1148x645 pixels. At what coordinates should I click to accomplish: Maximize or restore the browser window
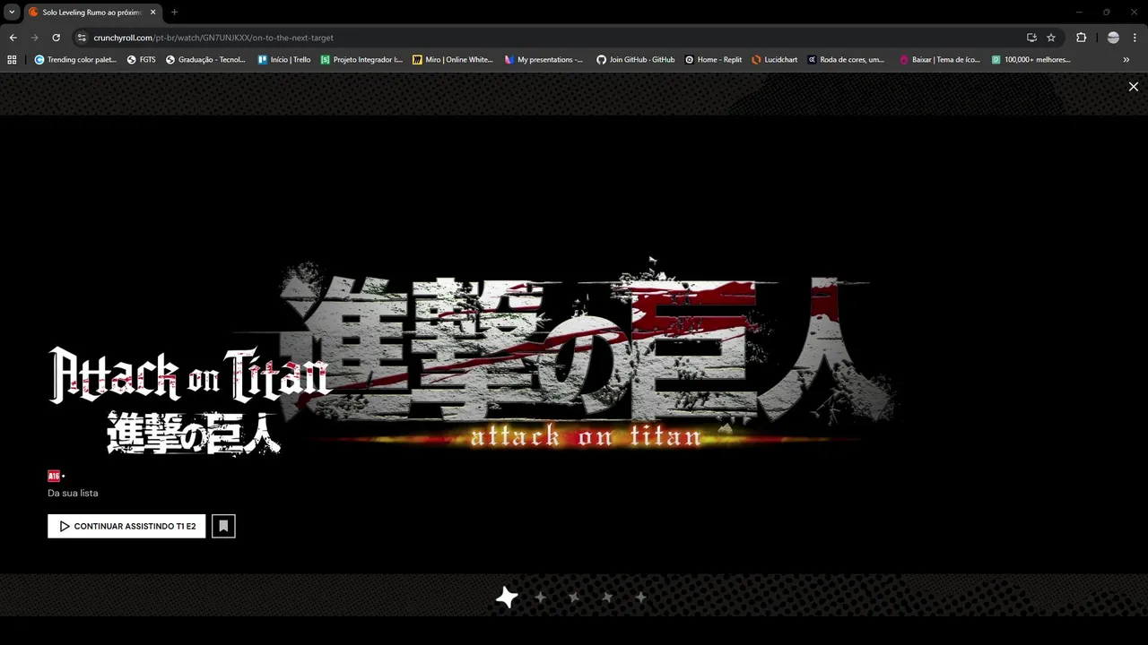[1106, 12]
